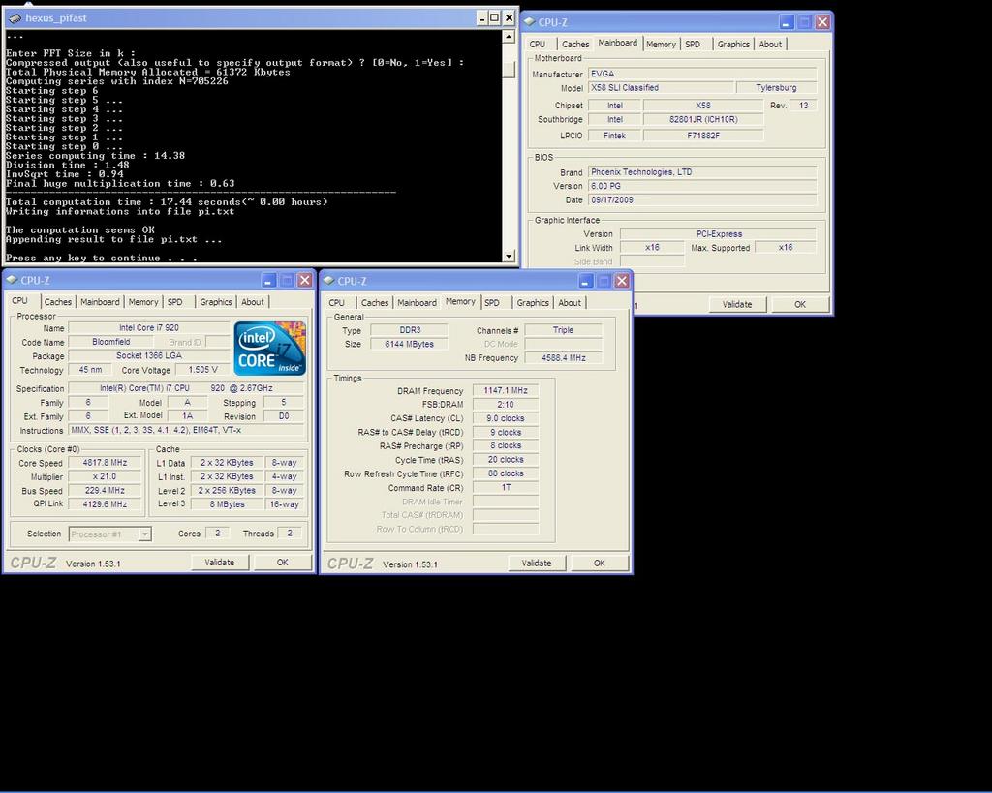This screenshot has width=992, height=793.
Task: Open About tab in the Memory window
Action: [570, 303]
